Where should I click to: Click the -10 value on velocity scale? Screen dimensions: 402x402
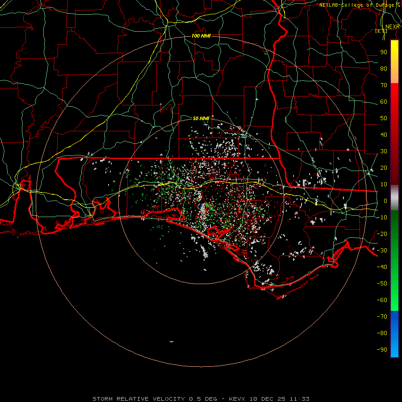tap(382, 218)
